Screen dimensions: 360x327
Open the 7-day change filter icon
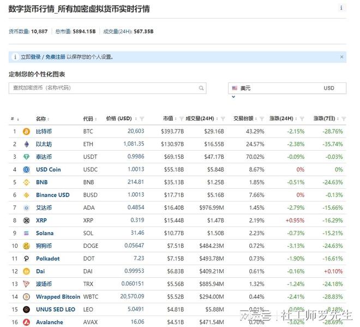(x=344, y=118)
